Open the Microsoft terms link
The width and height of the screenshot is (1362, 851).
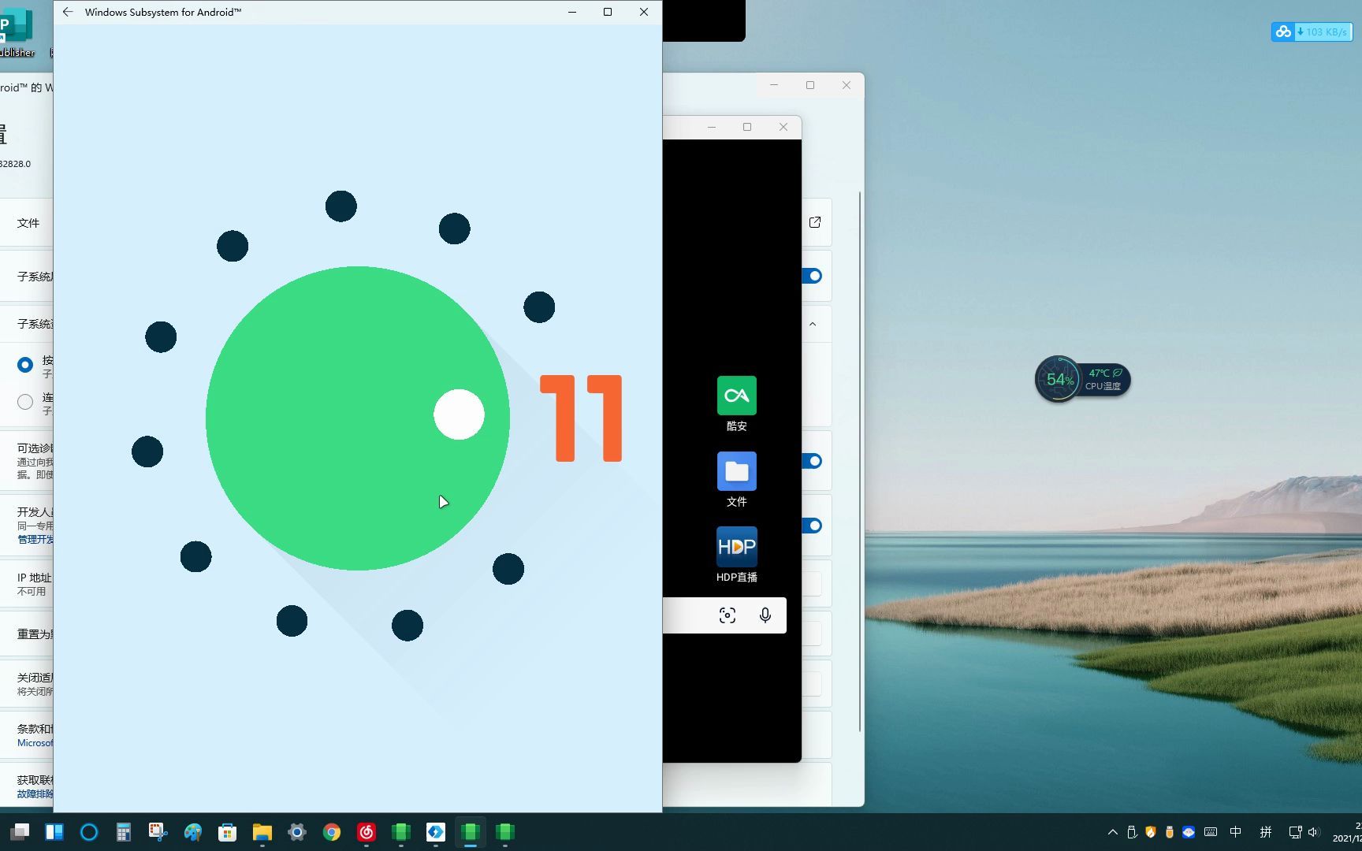35,743
